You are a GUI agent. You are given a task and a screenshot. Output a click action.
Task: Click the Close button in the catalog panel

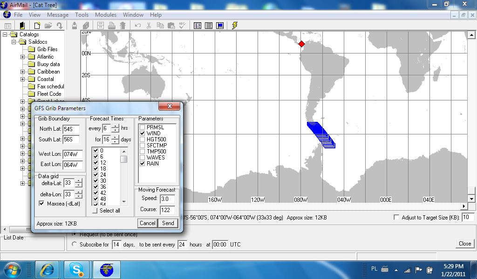(465, 244)
